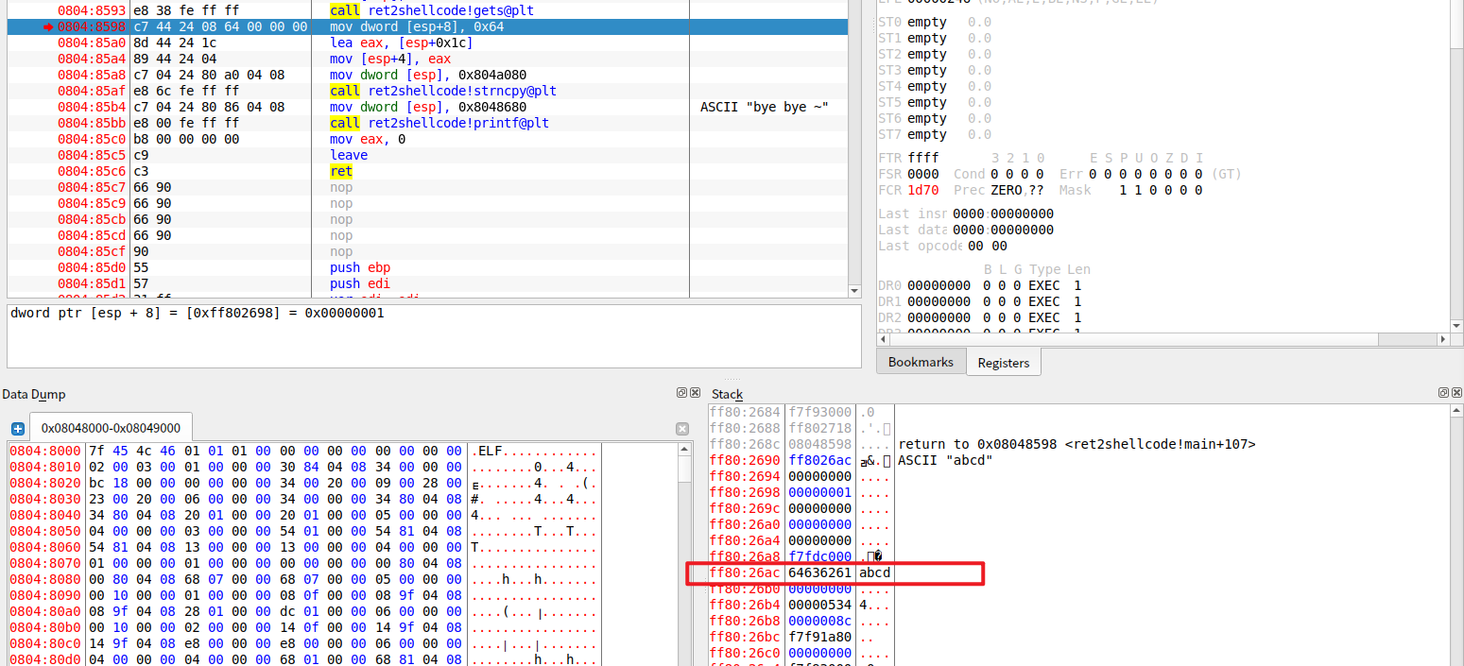Viewport: 1464px width, 666px height.
Task: Select stack entry ff80:26a8 f7fdc000
Action: [1078, 556]
